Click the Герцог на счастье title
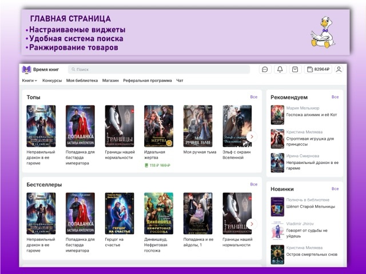Viewport: 366px width, 274px height. pos(114,242)
